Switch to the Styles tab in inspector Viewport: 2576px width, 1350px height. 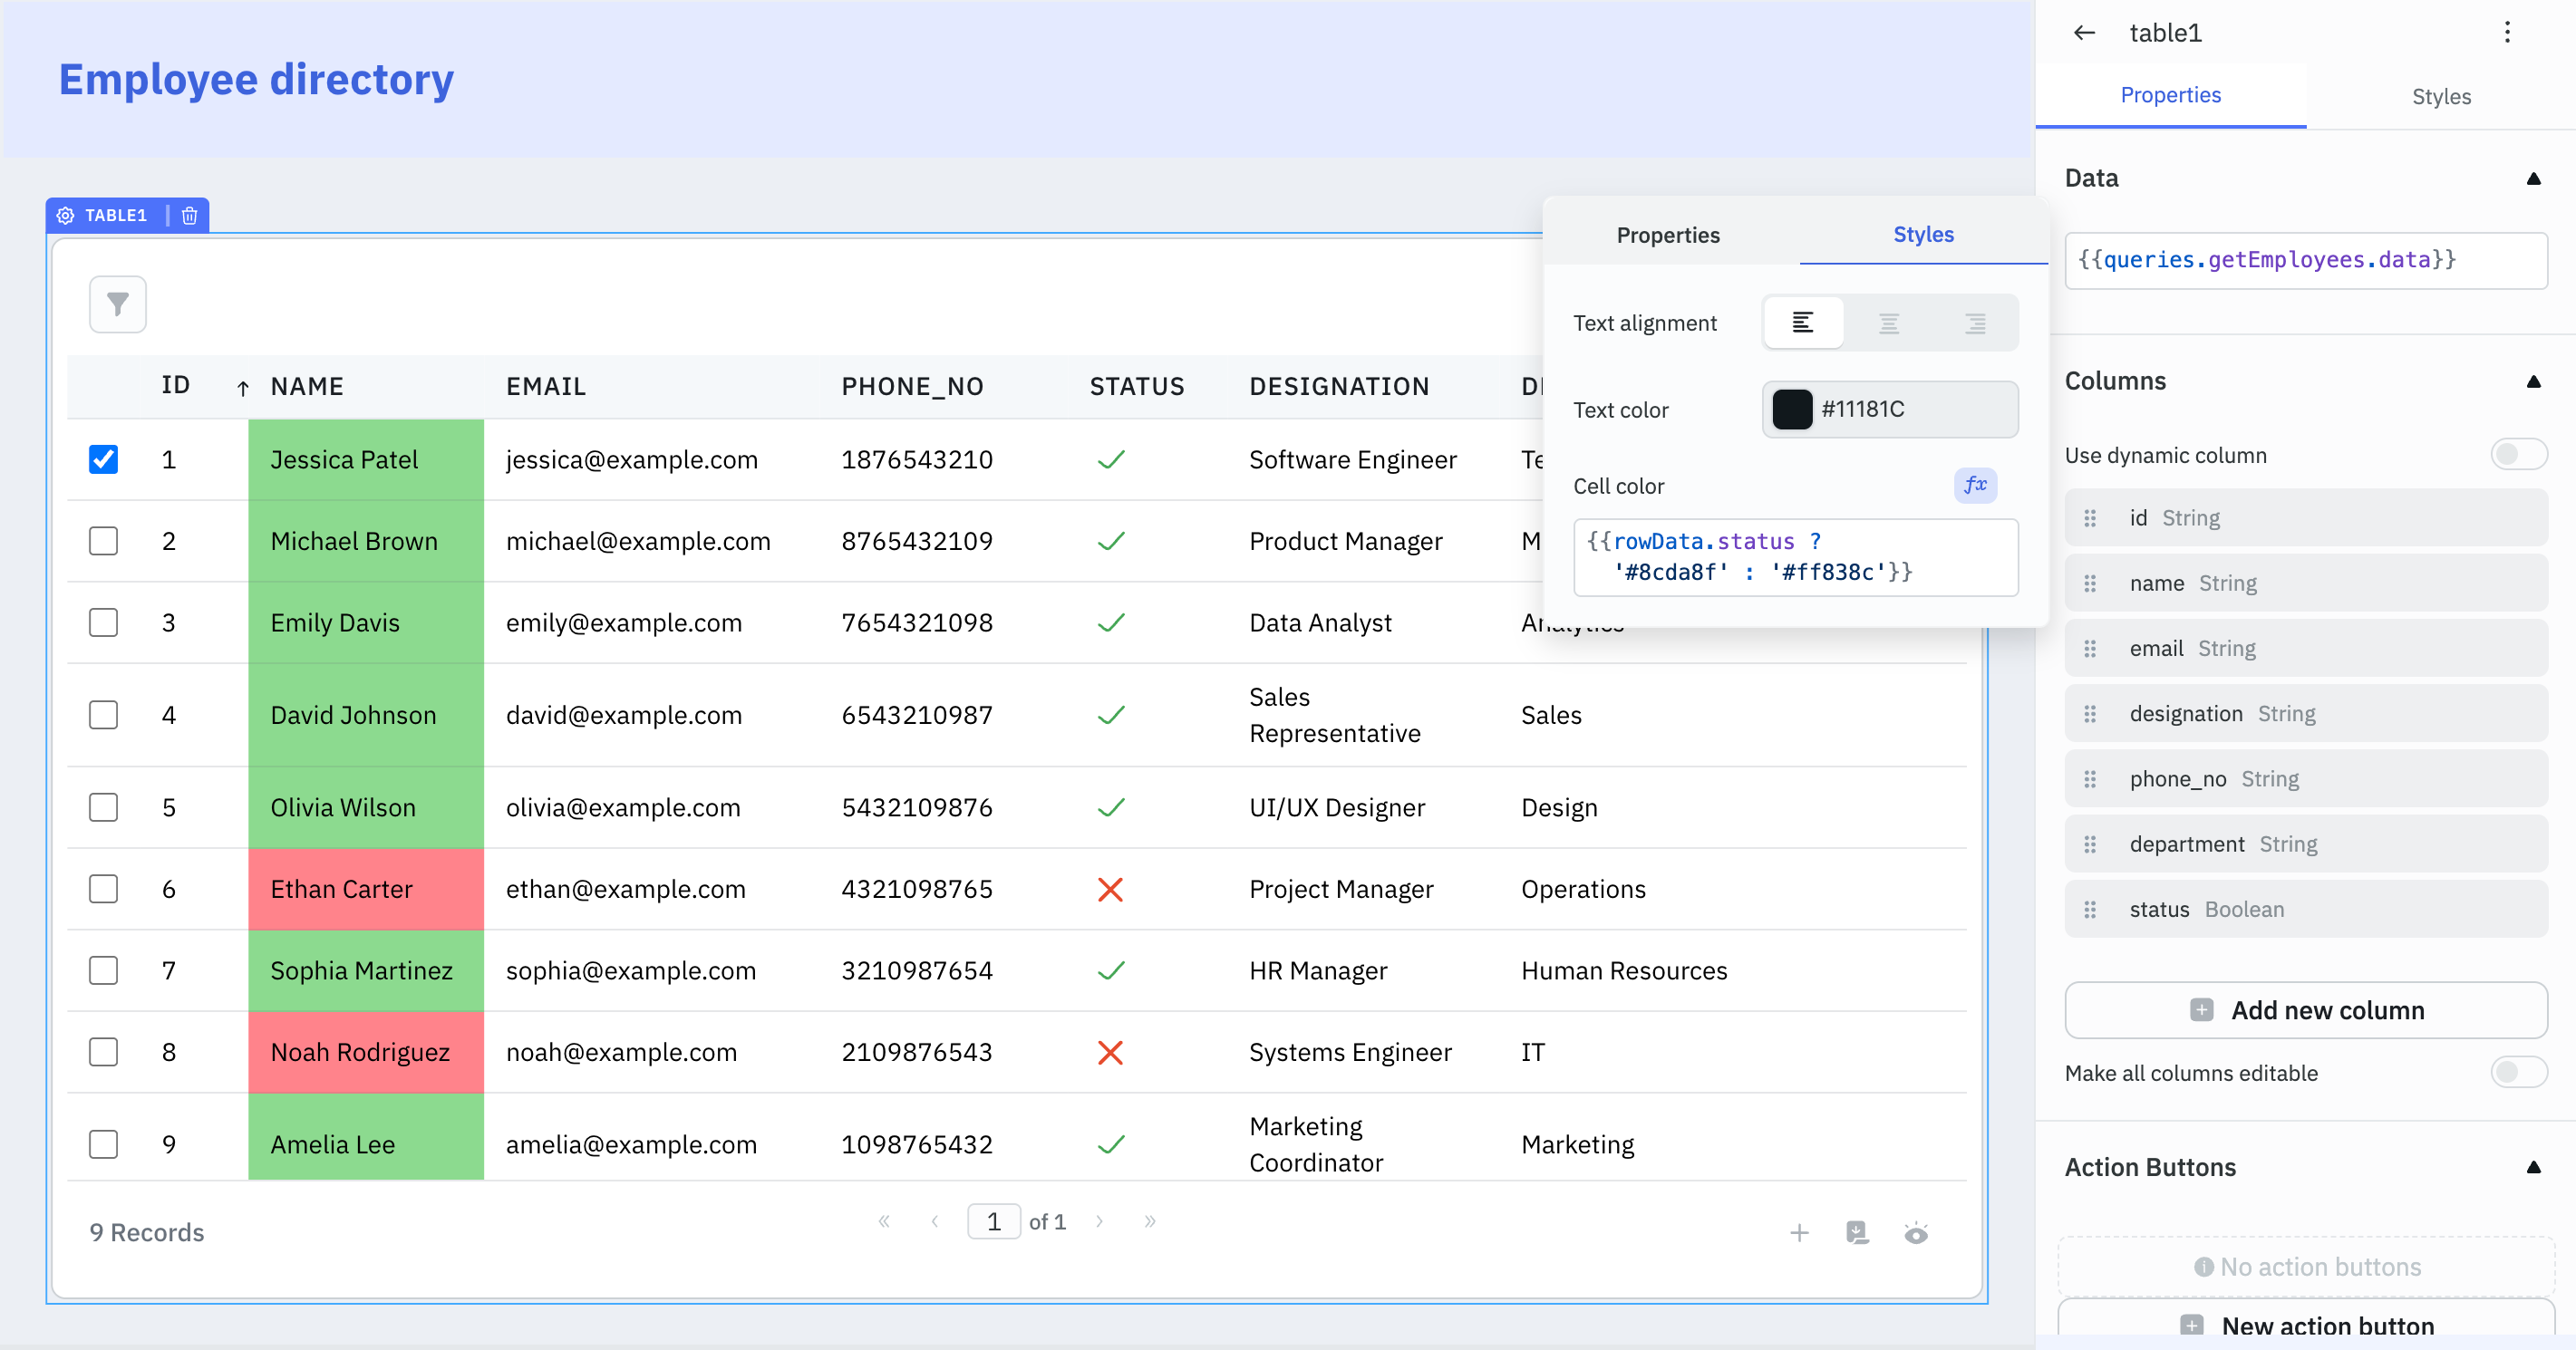[x=2440, y=96]
